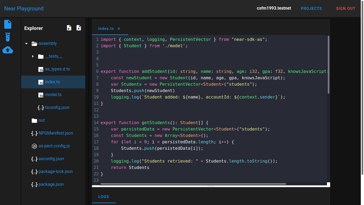Click the JSON icon beside package.json
The width and height of the screenshot is (364, 205).
click(x=34, y=184)
